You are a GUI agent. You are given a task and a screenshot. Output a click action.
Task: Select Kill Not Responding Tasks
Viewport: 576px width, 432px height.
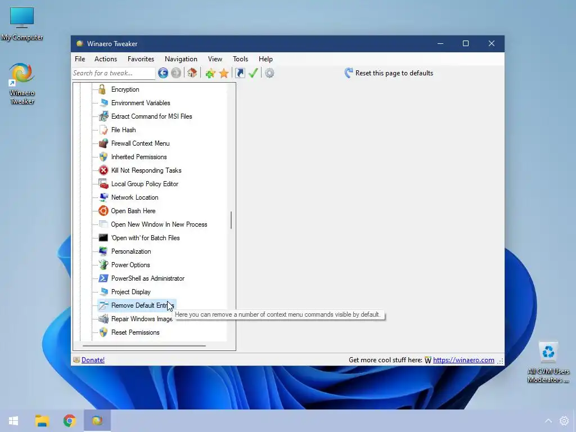146,170
